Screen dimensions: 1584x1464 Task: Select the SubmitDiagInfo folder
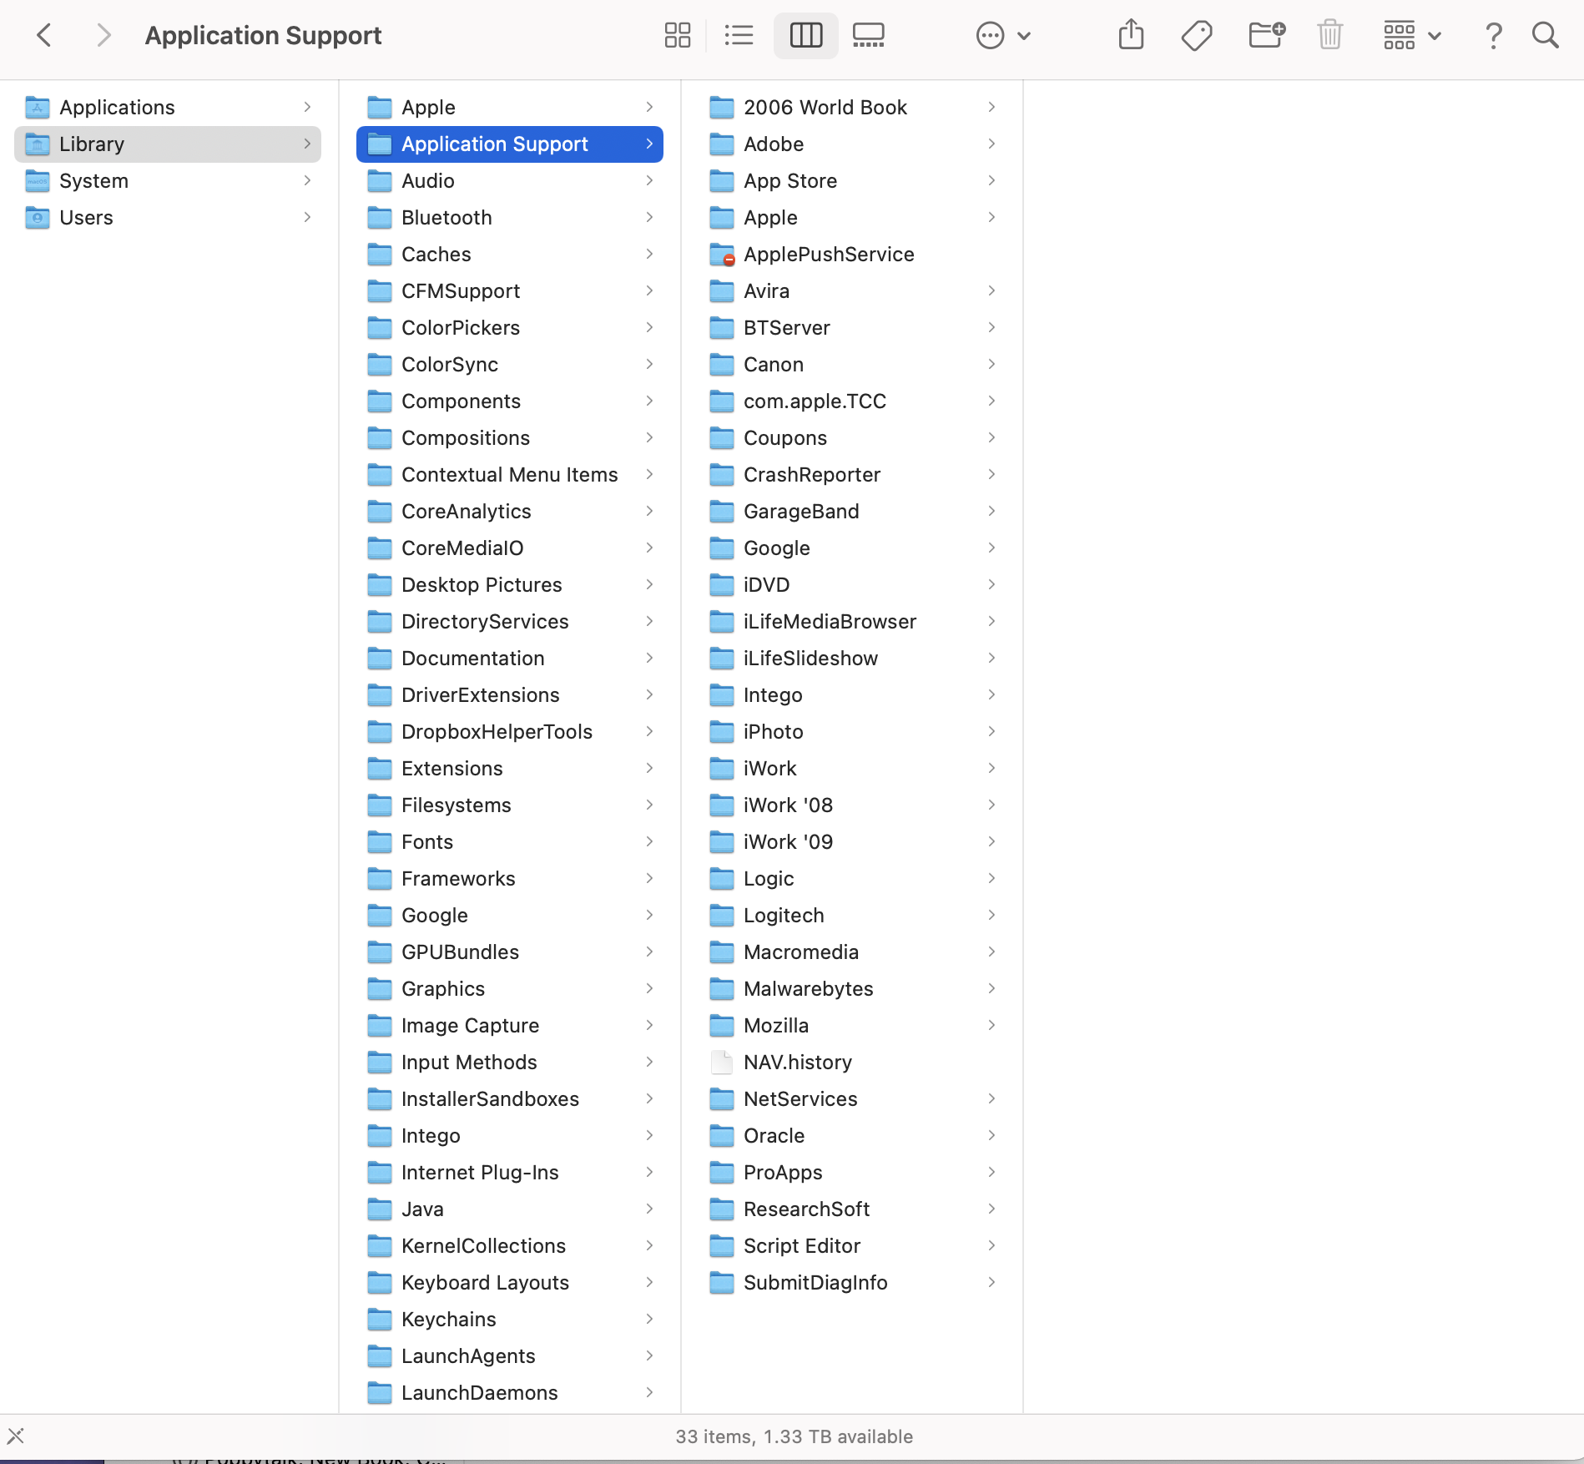pyautogui.click(x=852, y=1282)
